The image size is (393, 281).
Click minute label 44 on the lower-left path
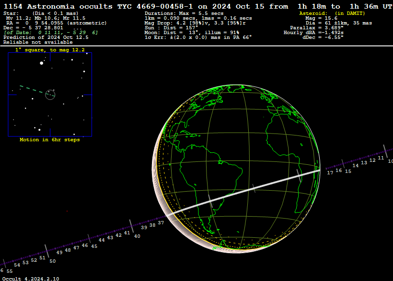[x=102, y=240]
